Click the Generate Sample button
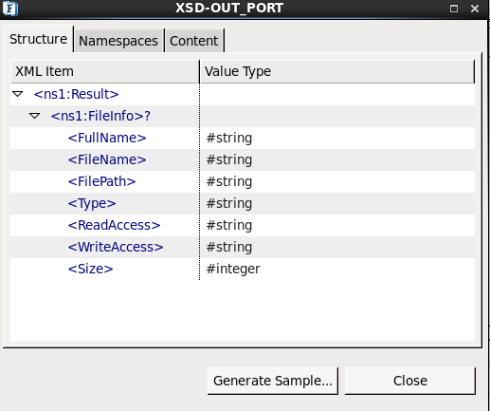The image size is (490, 411). pos(273,381)
